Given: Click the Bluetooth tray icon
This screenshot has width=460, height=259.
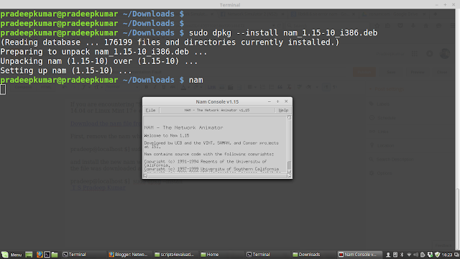Looking at the screenshot, I should pos(402,255).
